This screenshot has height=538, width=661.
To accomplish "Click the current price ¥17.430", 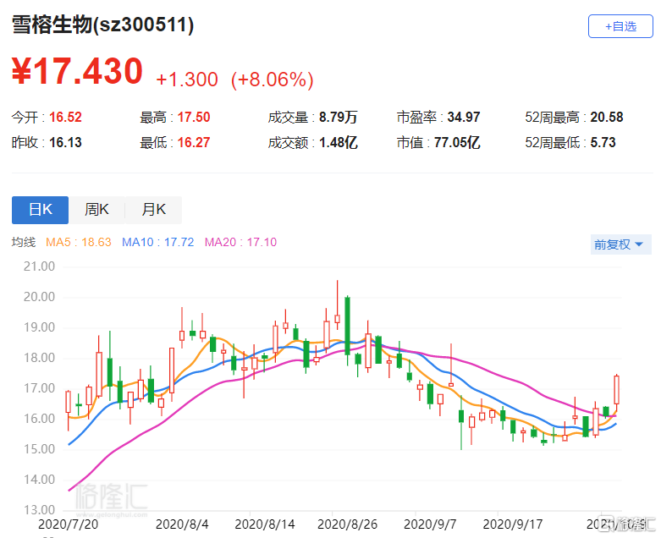I will [77, 71].
